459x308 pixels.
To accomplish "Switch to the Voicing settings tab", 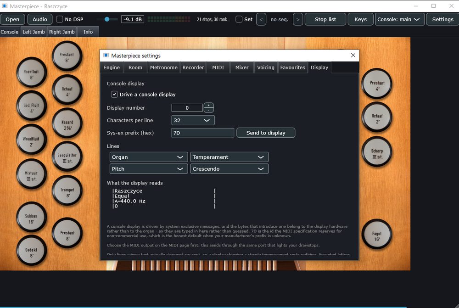I will click(265, 67).
